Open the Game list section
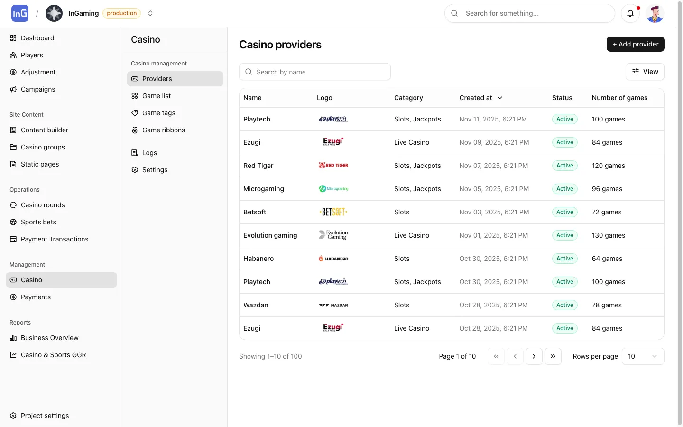This screenshot has width=683, height=427. click(x=157, y=96)
